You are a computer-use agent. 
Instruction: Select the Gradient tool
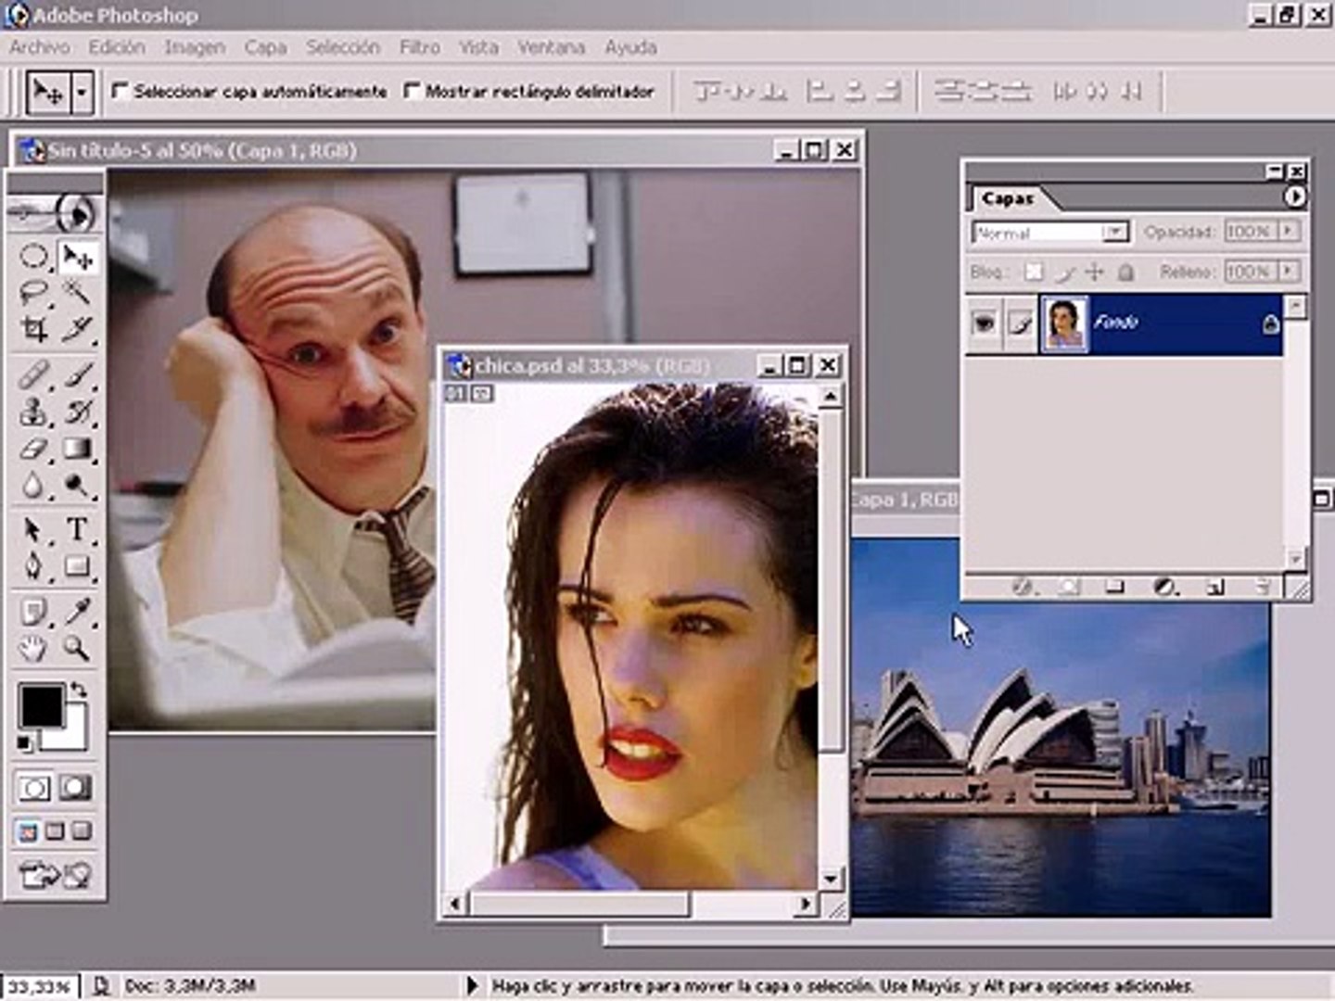77,449
